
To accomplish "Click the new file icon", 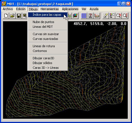I will (x=6, y=16).
